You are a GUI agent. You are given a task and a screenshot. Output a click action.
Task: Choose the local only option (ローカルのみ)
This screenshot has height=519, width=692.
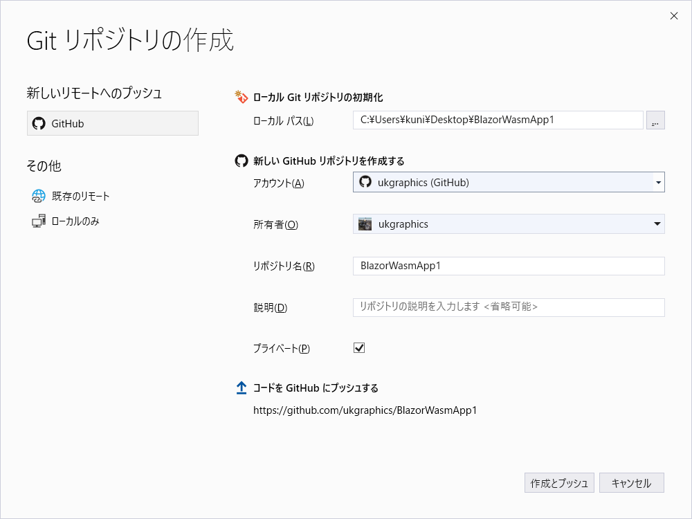66,221
